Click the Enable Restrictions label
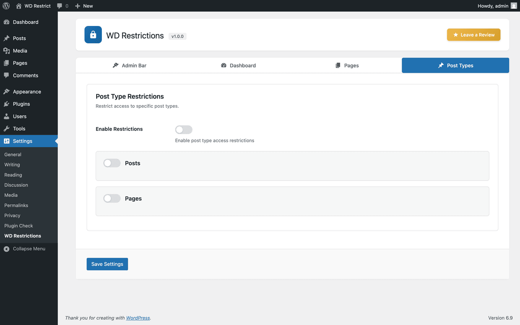This screenshot has width=520, height=325. point(119,129)
